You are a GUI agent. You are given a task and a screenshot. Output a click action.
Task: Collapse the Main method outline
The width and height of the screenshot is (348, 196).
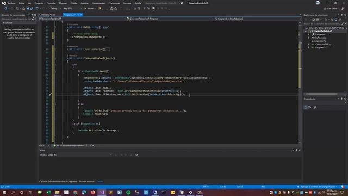55,27
